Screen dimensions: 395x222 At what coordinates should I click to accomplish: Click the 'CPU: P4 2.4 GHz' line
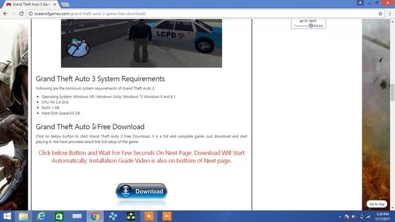[x=55, y=102]
